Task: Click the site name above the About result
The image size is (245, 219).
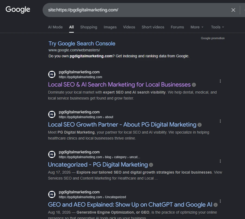Action: [79, 112]
